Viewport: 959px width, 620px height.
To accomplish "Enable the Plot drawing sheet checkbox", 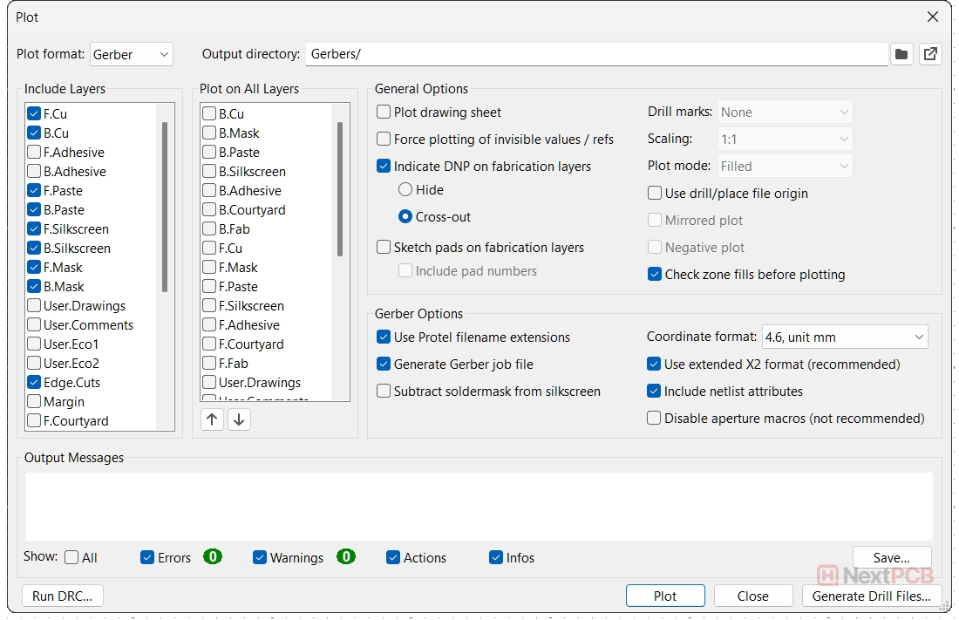I will click(x=384, y=112).
